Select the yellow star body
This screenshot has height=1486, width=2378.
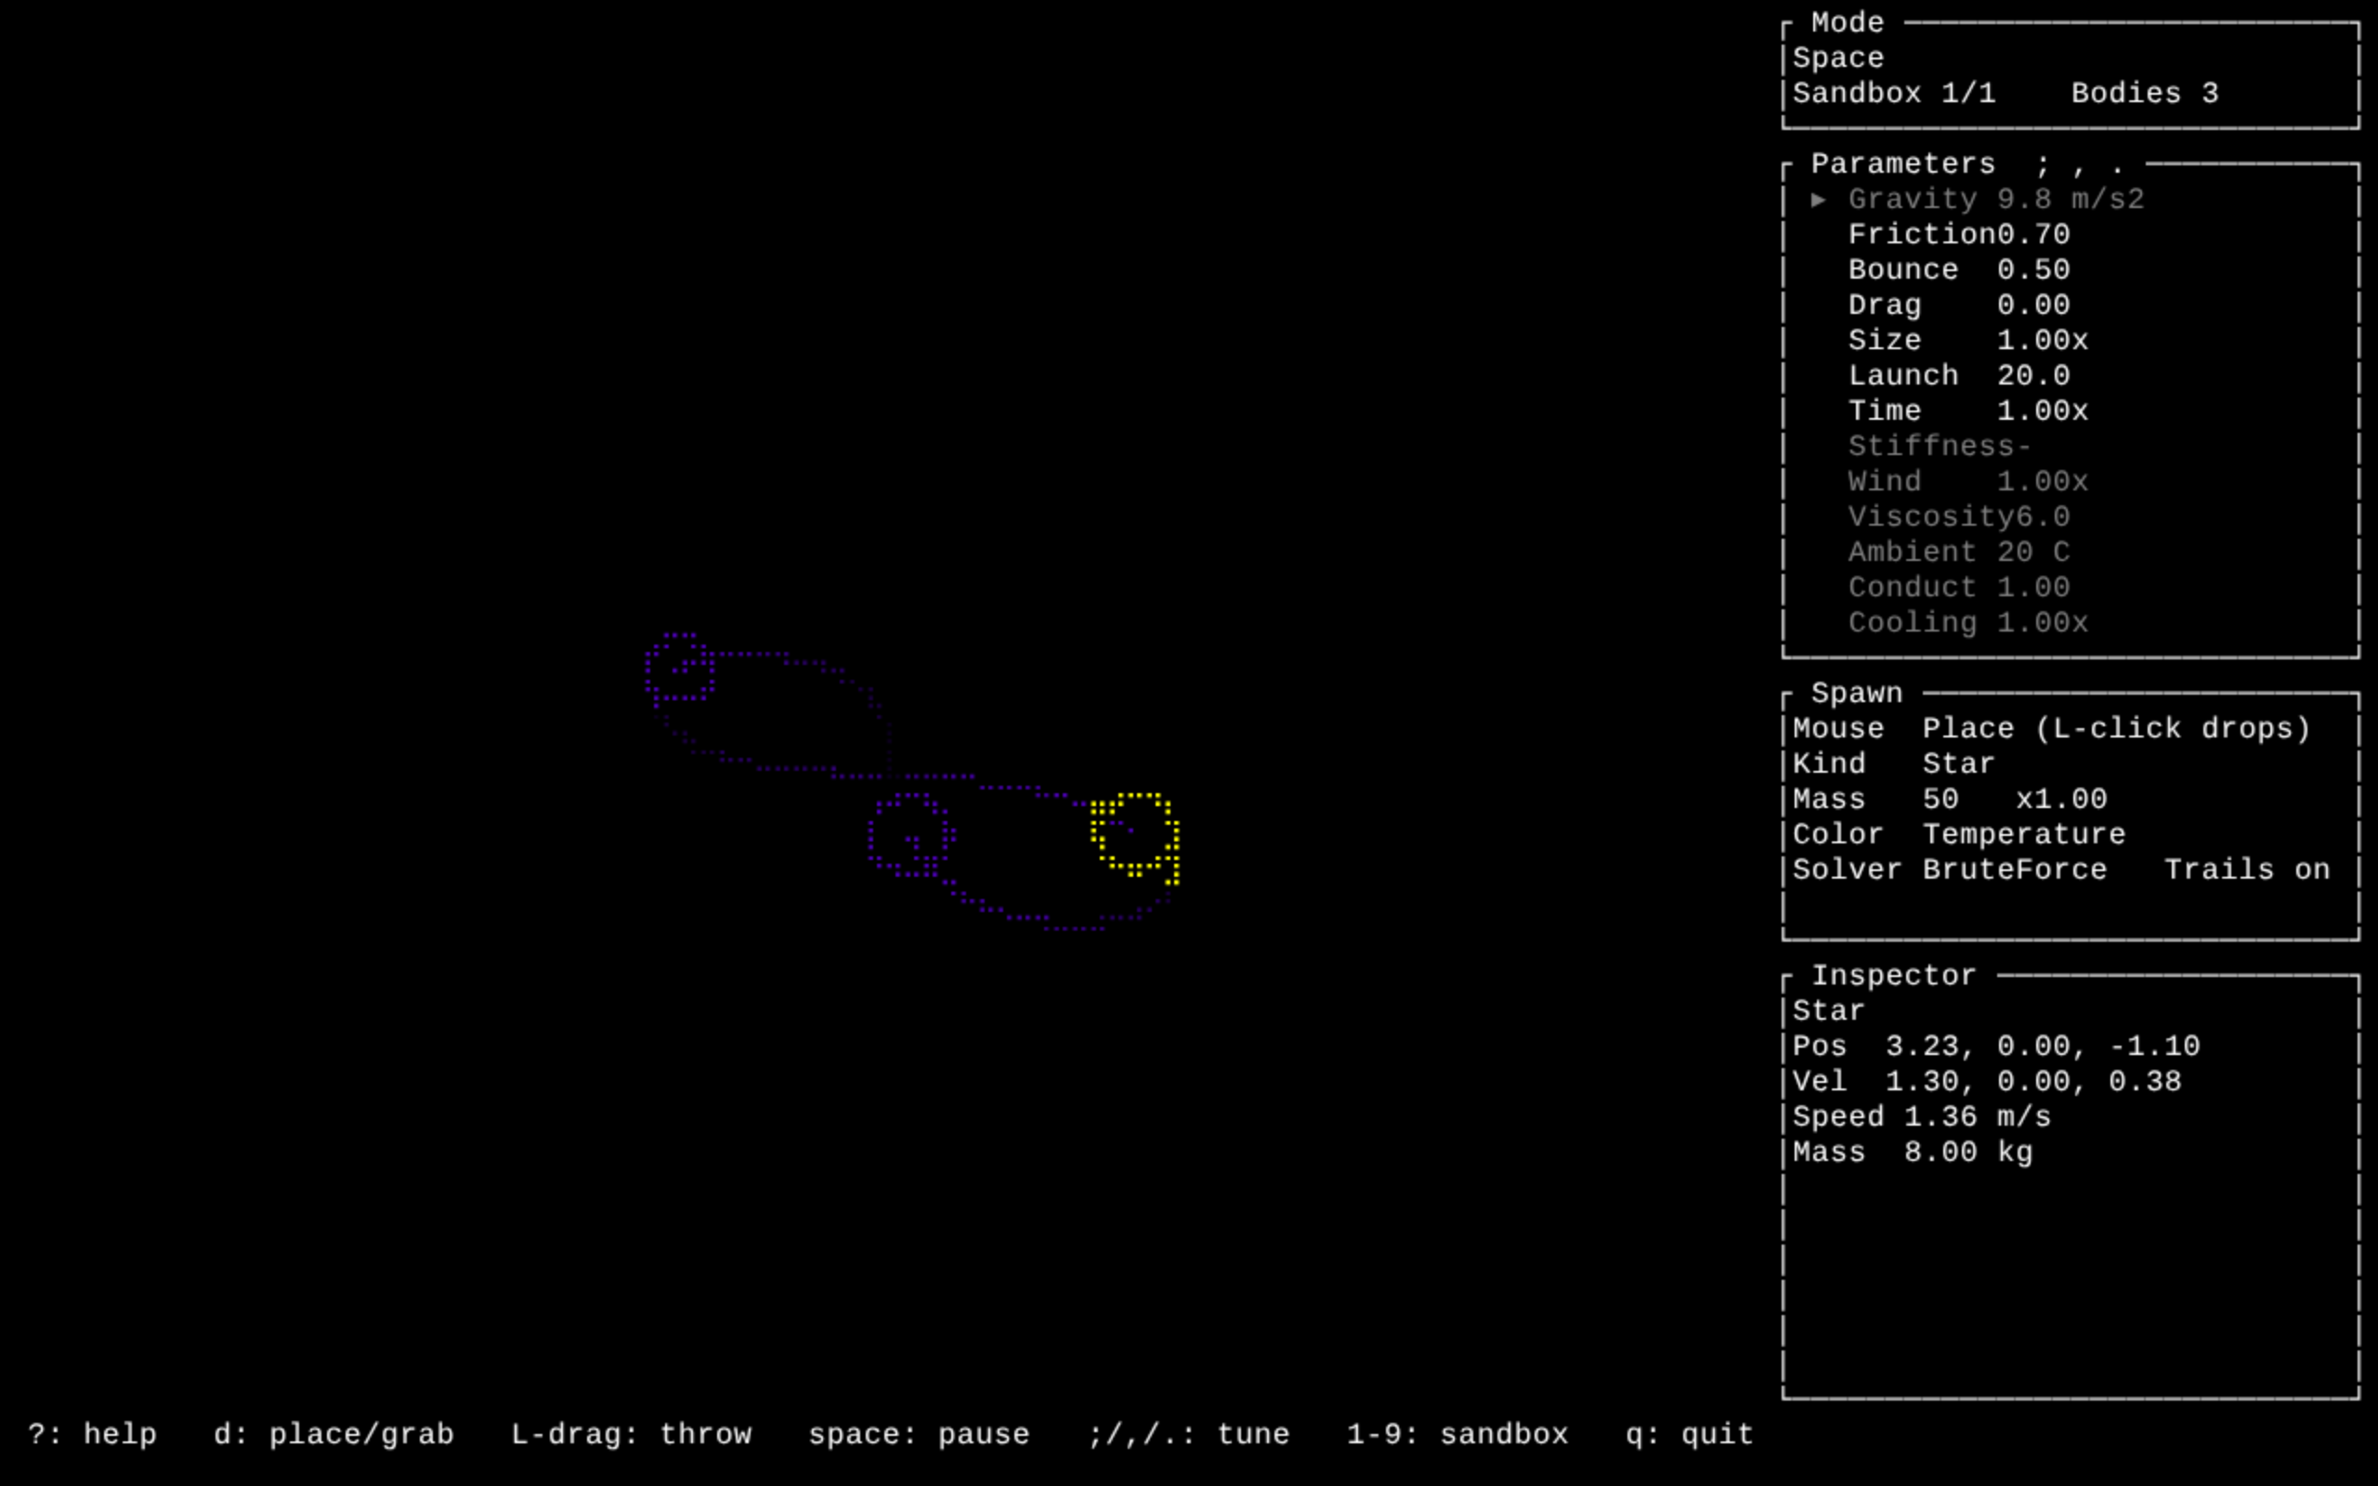1135,835
